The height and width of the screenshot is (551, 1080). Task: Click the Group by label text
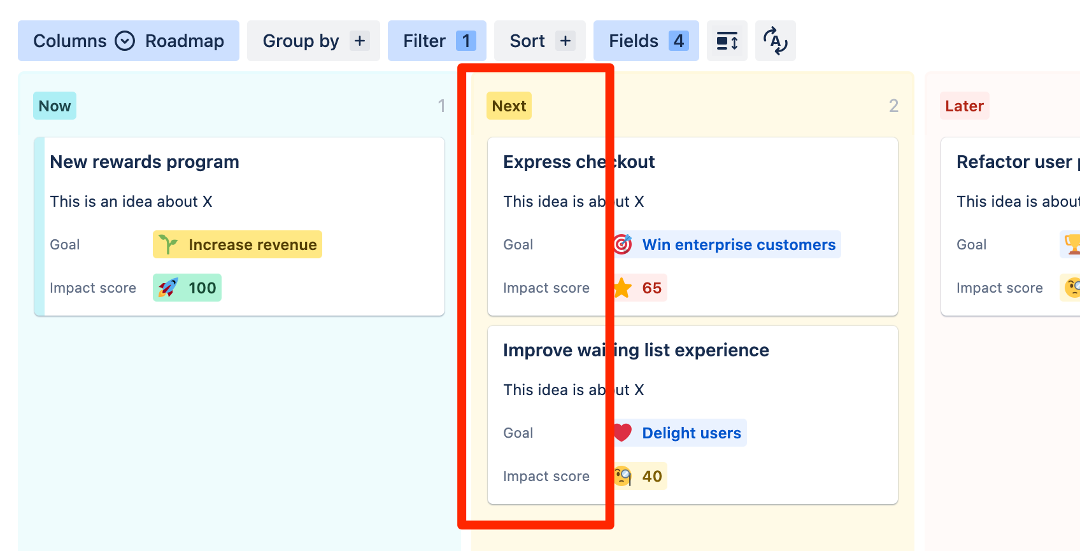tap(301, 41)
